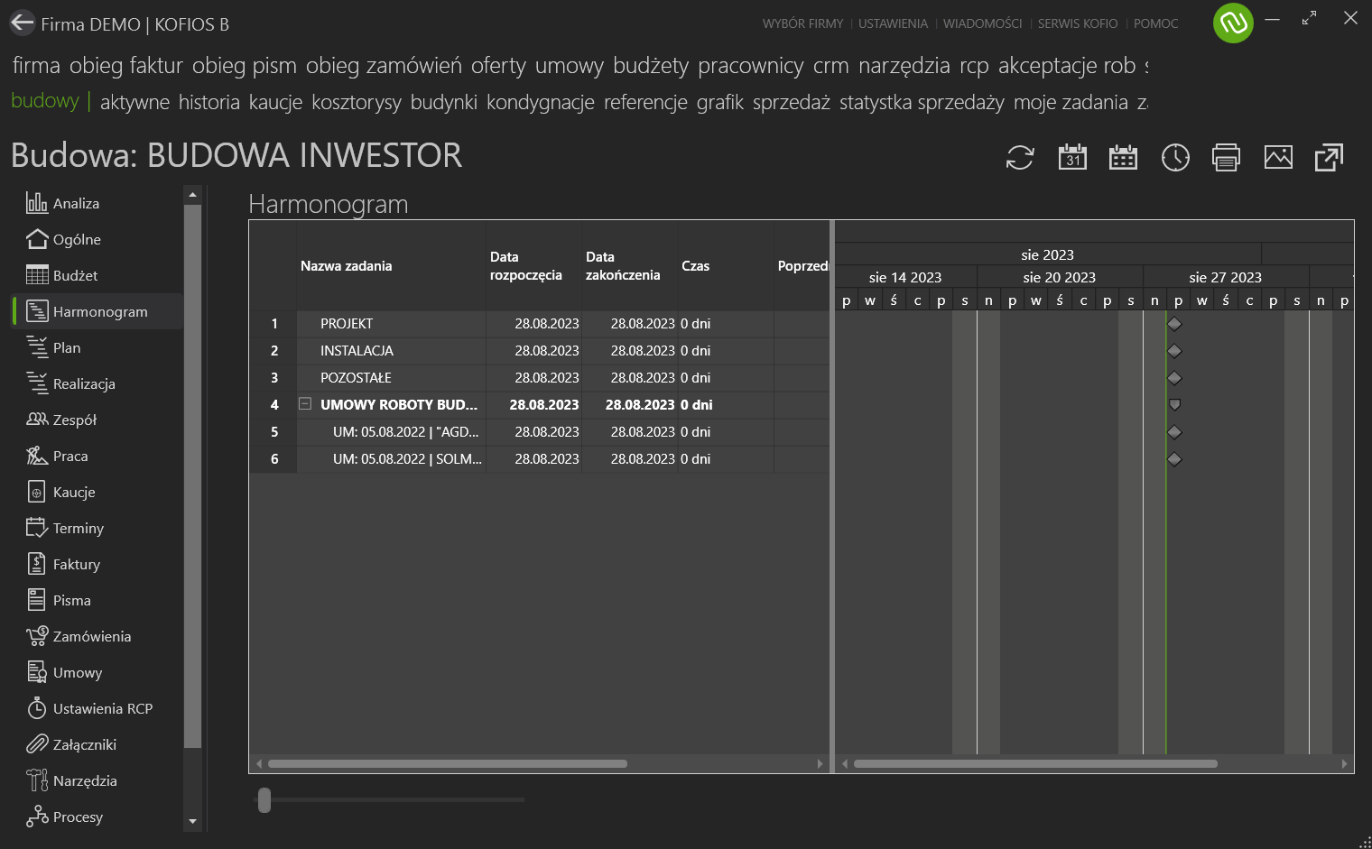Open Załączniki in the sidebar
The width and height of the screenshot is (1372, 849).
[97, 744]
